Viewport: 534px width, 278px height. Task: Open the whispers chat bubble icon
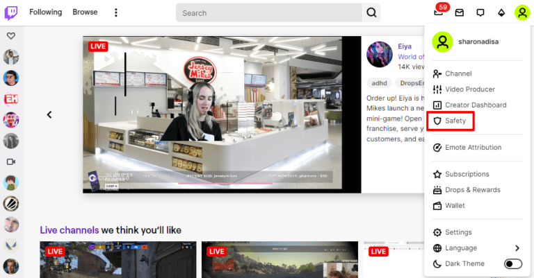(x=480, y=13)
